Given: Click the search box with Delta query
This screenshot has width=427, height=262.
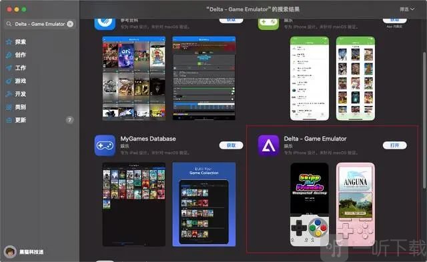Looking at the screenshot, I should point(40,24).
